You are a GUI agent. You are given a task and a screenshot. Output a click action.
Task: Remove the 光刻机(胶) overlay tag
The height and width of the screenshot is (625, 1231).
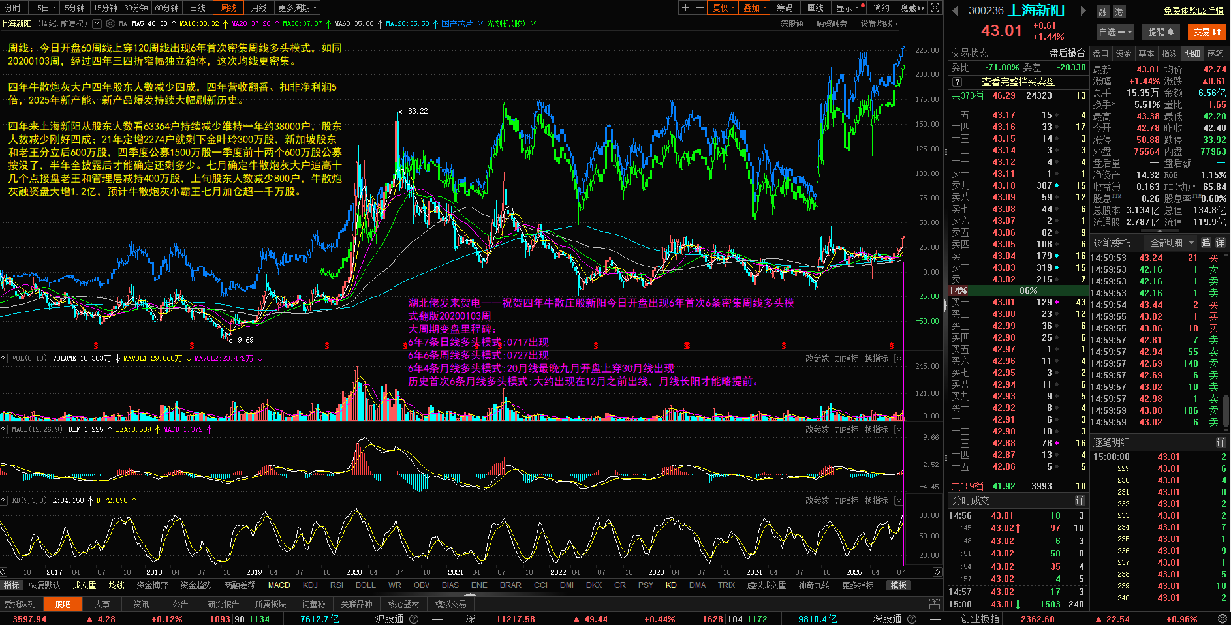[x=533, y=23]
